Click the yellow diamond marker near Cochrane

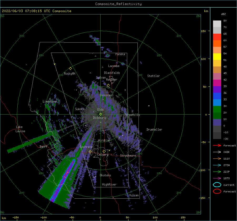click(x=90, y=152)
